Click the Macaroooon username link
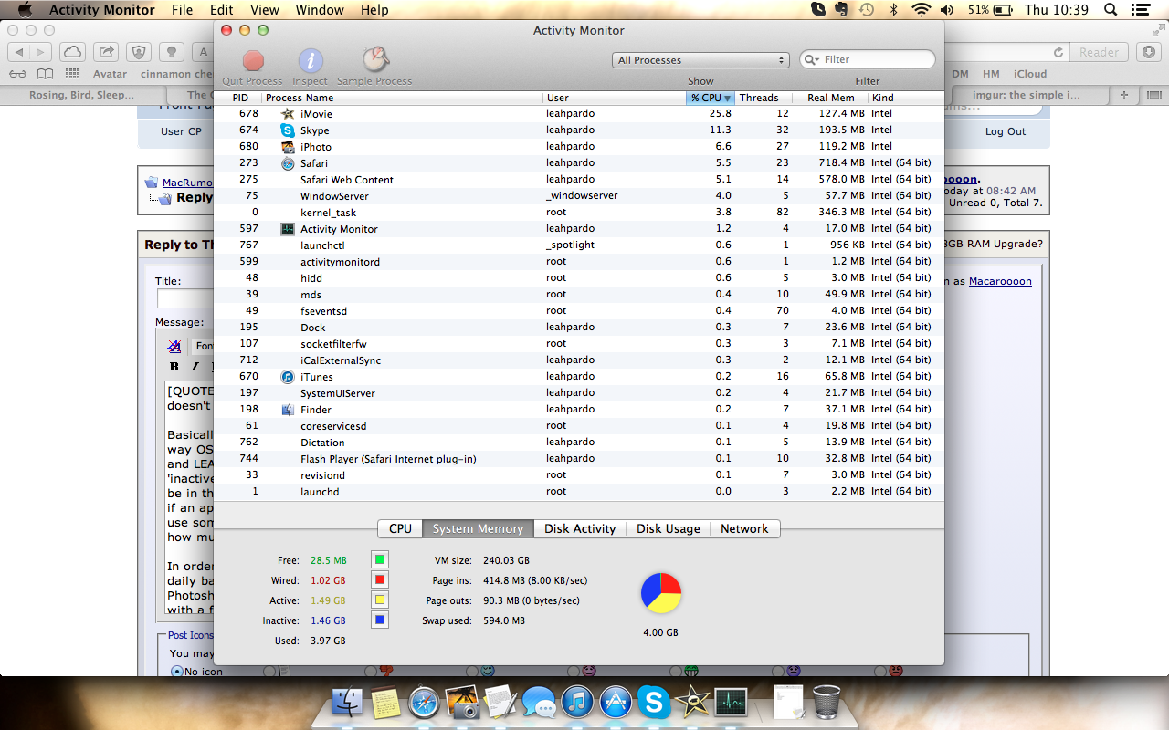Screen dimensions: 1169x730 [1000, 281]
